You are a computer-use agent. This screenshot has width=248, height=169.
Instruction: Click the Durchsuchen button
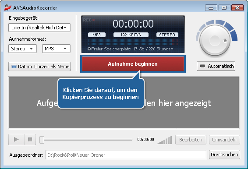(x=224, y=155)
